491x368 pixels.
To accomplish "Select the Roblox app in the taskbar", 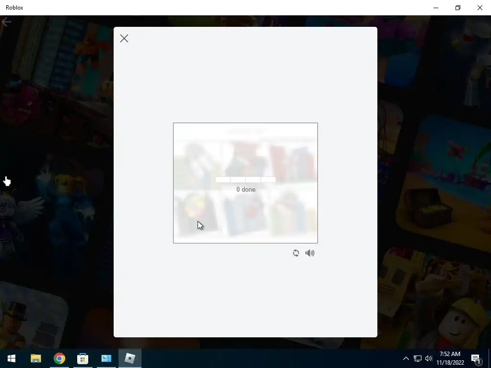I will pos(129,358).
